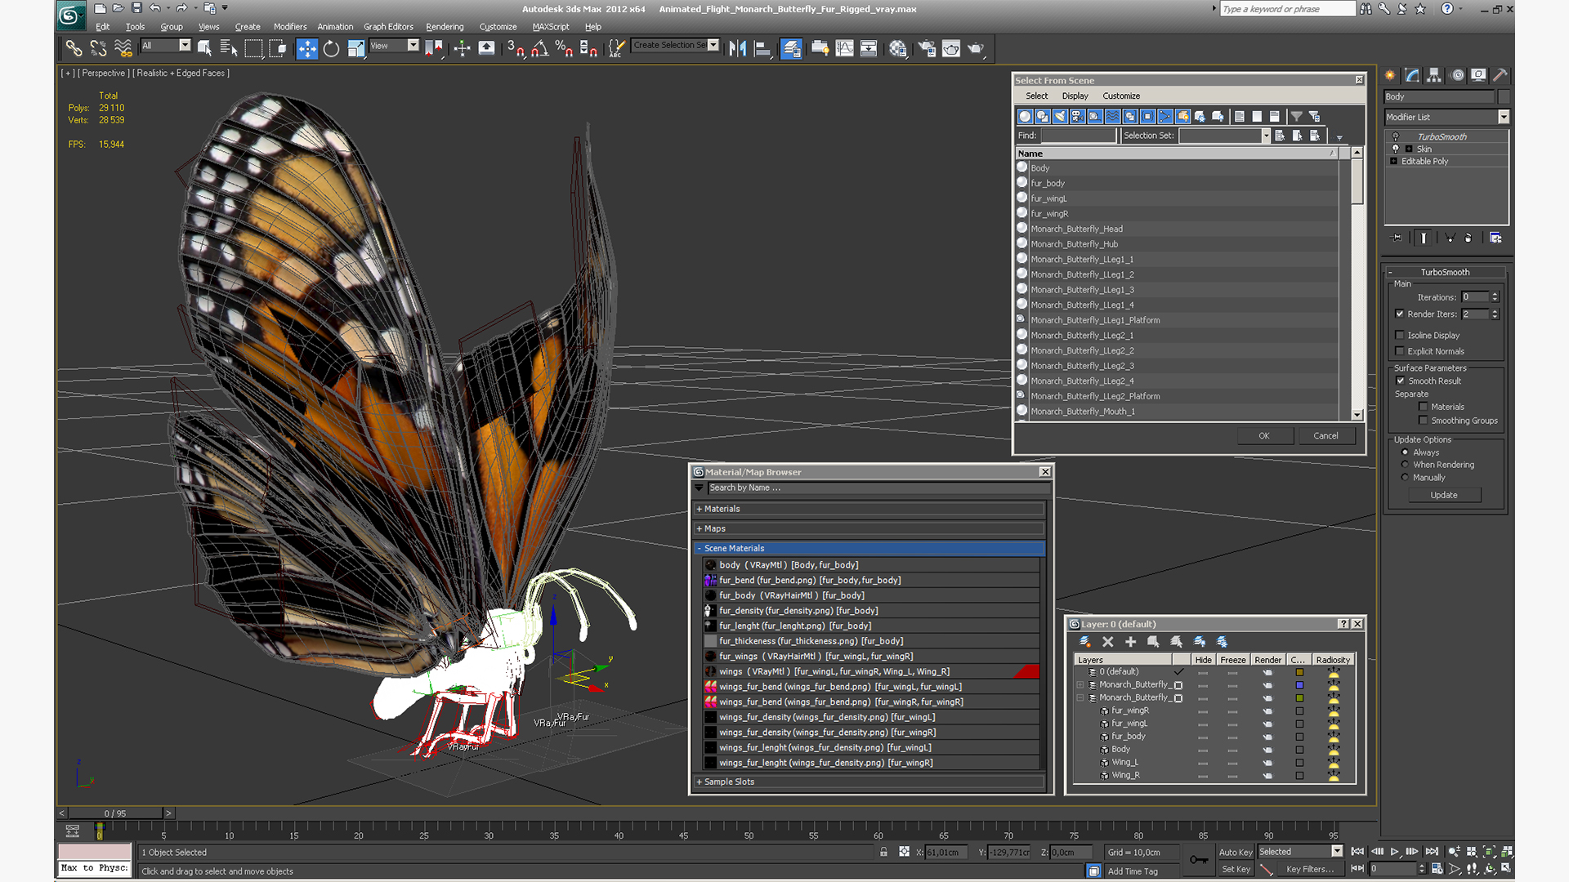Enable Isoline Display checkbox
Image resolution: width=1569 pixels, height=882 pixels.
[x=1400, y=335]
